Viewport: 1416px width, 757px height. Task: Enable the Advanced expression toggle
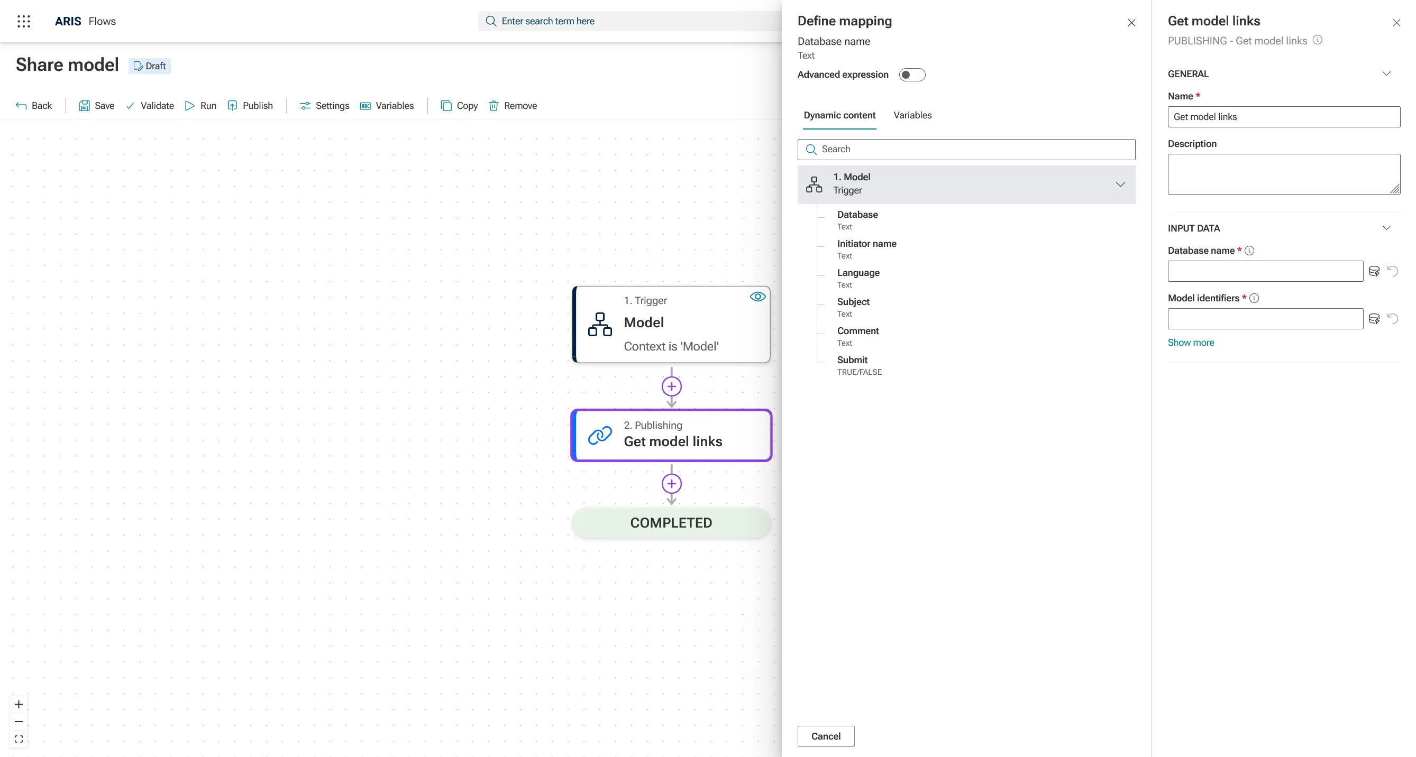[x=912, y=75]
